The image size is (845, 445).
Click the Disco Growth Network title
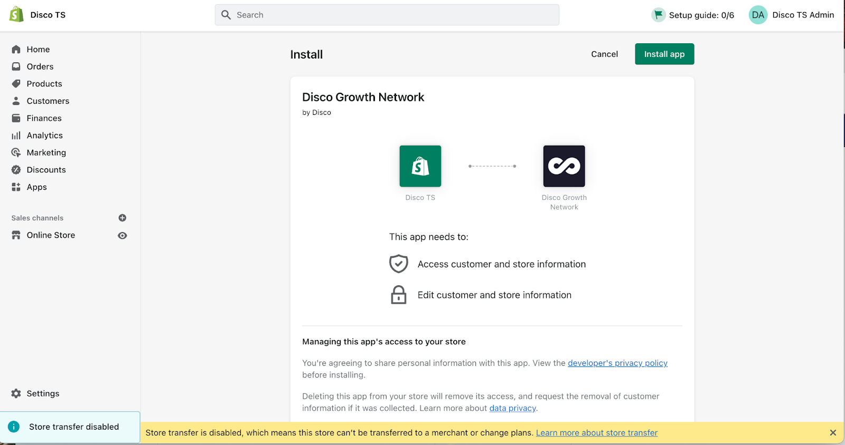[363, 97]
